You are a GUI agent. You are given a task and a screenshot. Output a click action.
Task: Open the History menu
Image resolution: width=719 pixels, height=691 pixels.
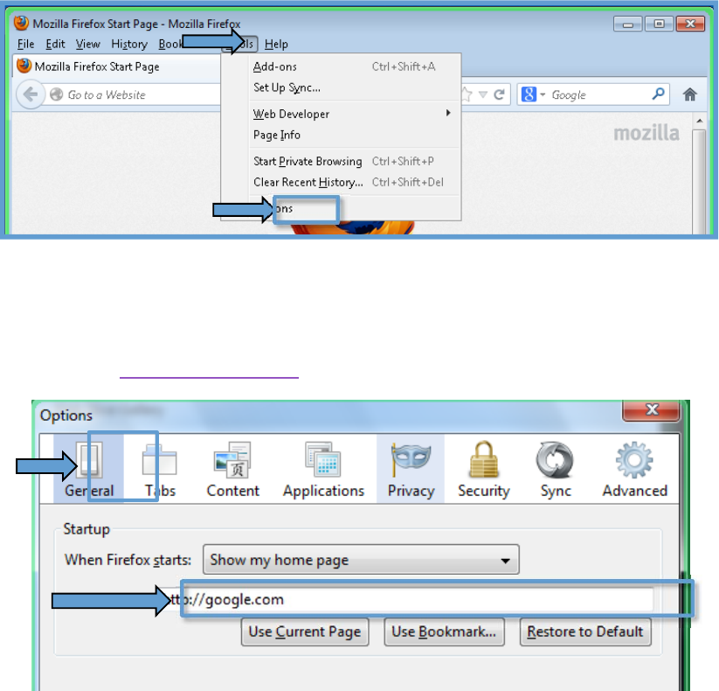coord(129,44)
